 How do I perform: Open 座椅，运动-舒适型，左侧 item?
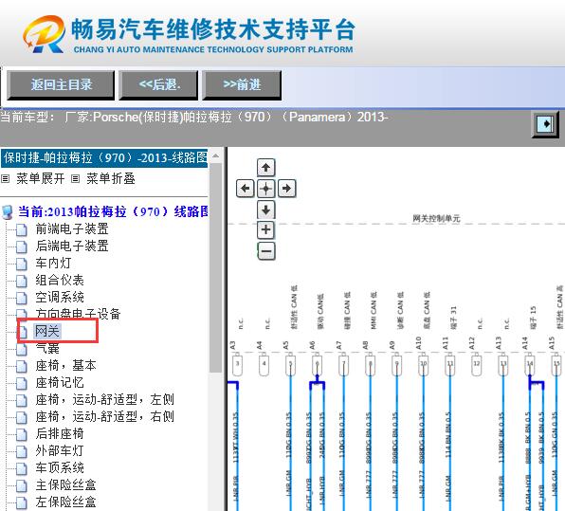coord(105,400)
